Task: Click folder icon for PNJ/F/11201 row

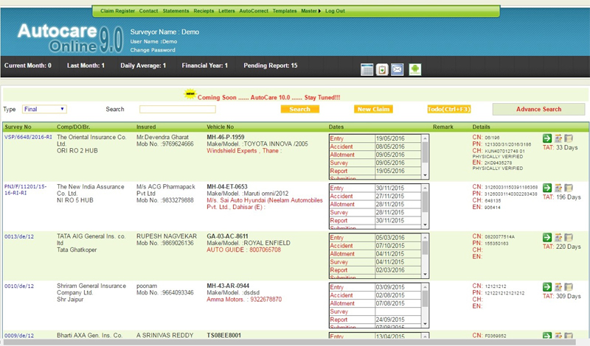Action: tap(569, 188)
